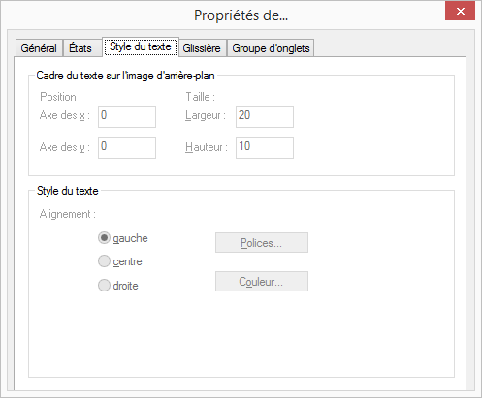The image size is (482, 398).
Task: Click the Alignement label
Action: tap(68, 214)
